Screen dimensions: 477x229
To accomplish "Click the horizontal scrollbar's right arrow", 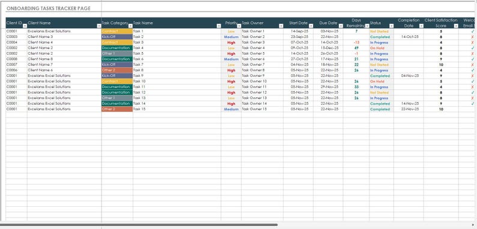I will [473, 225].
